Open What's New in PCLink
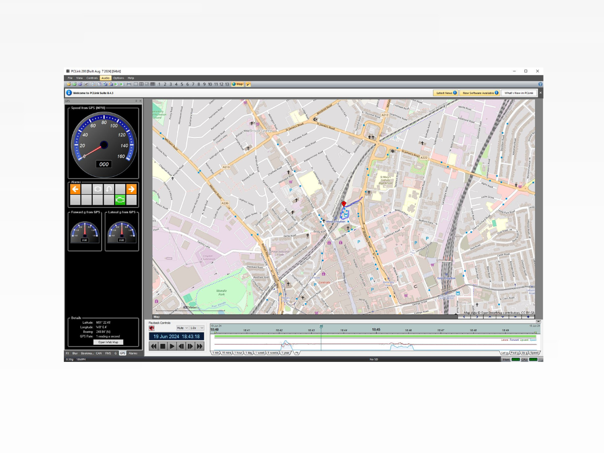The width and height of the screenshot is (604, 453). 519,93
